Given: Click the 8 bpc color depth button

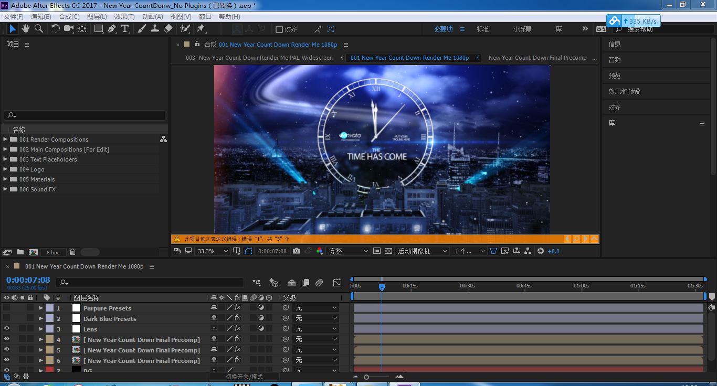Looking at the screenshot, I should 53,252.
